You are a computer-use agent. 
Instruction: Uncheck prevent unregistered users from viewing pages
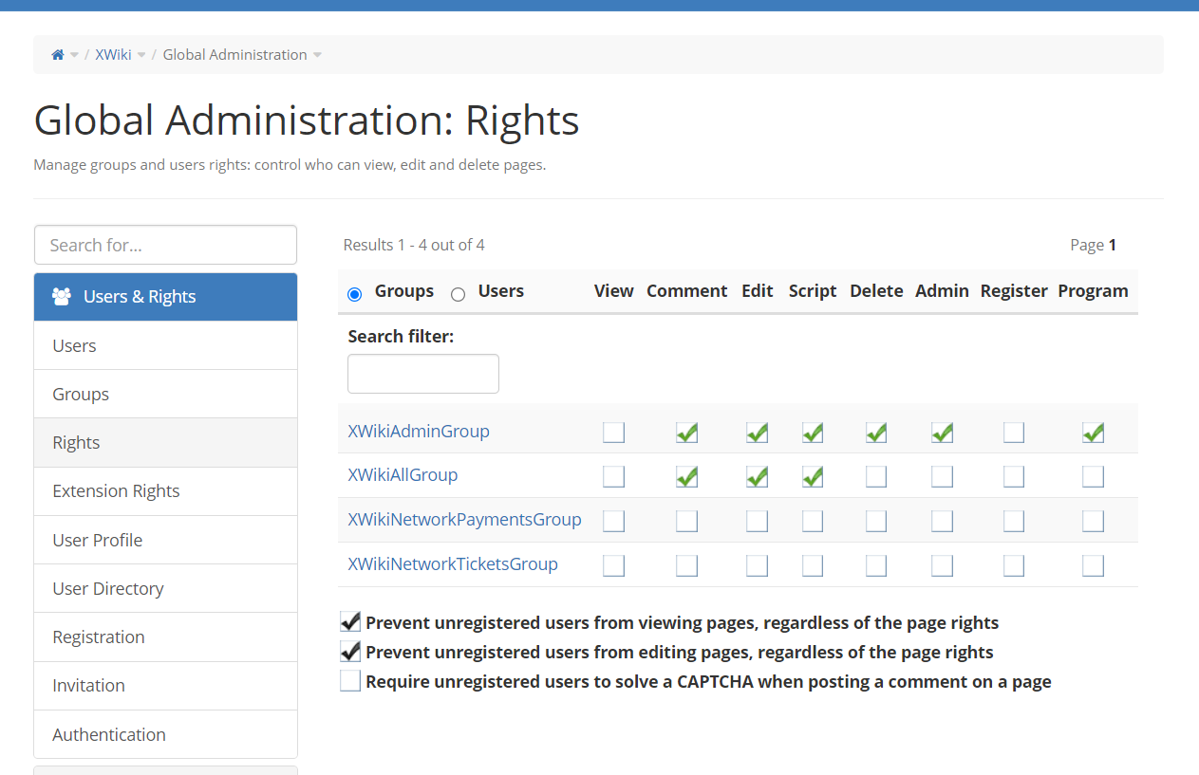(350, 622)
